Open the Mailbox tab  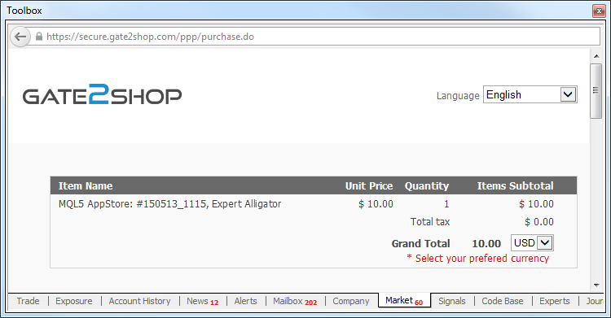[295, 301]
